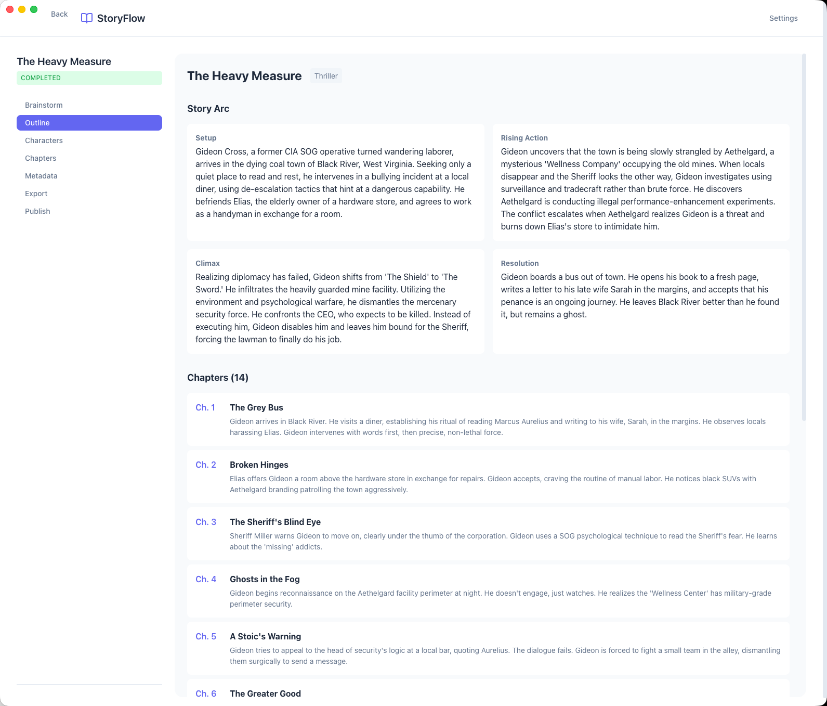Select the Setup story arc card

335,182
